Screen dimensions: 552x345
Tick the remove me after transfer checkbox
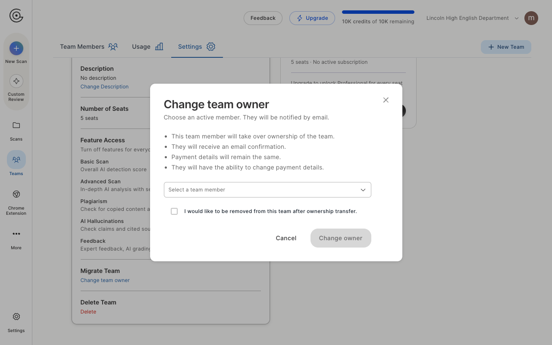174,211
